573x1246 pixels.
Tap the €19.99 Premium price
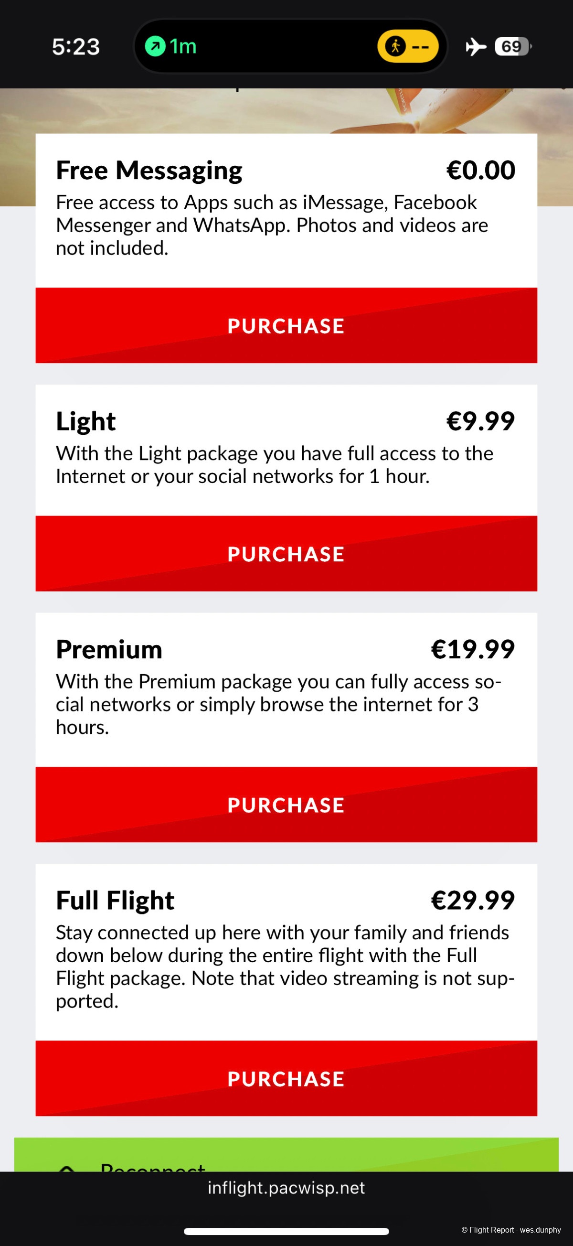pyautogui.click(x=472, y=649)
